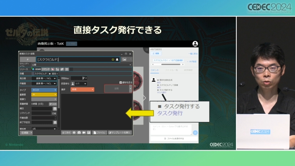The width and height of the screenshot is (295, 166).
Task: Click the tag scrollbar's right arrow
Action: 183,65
